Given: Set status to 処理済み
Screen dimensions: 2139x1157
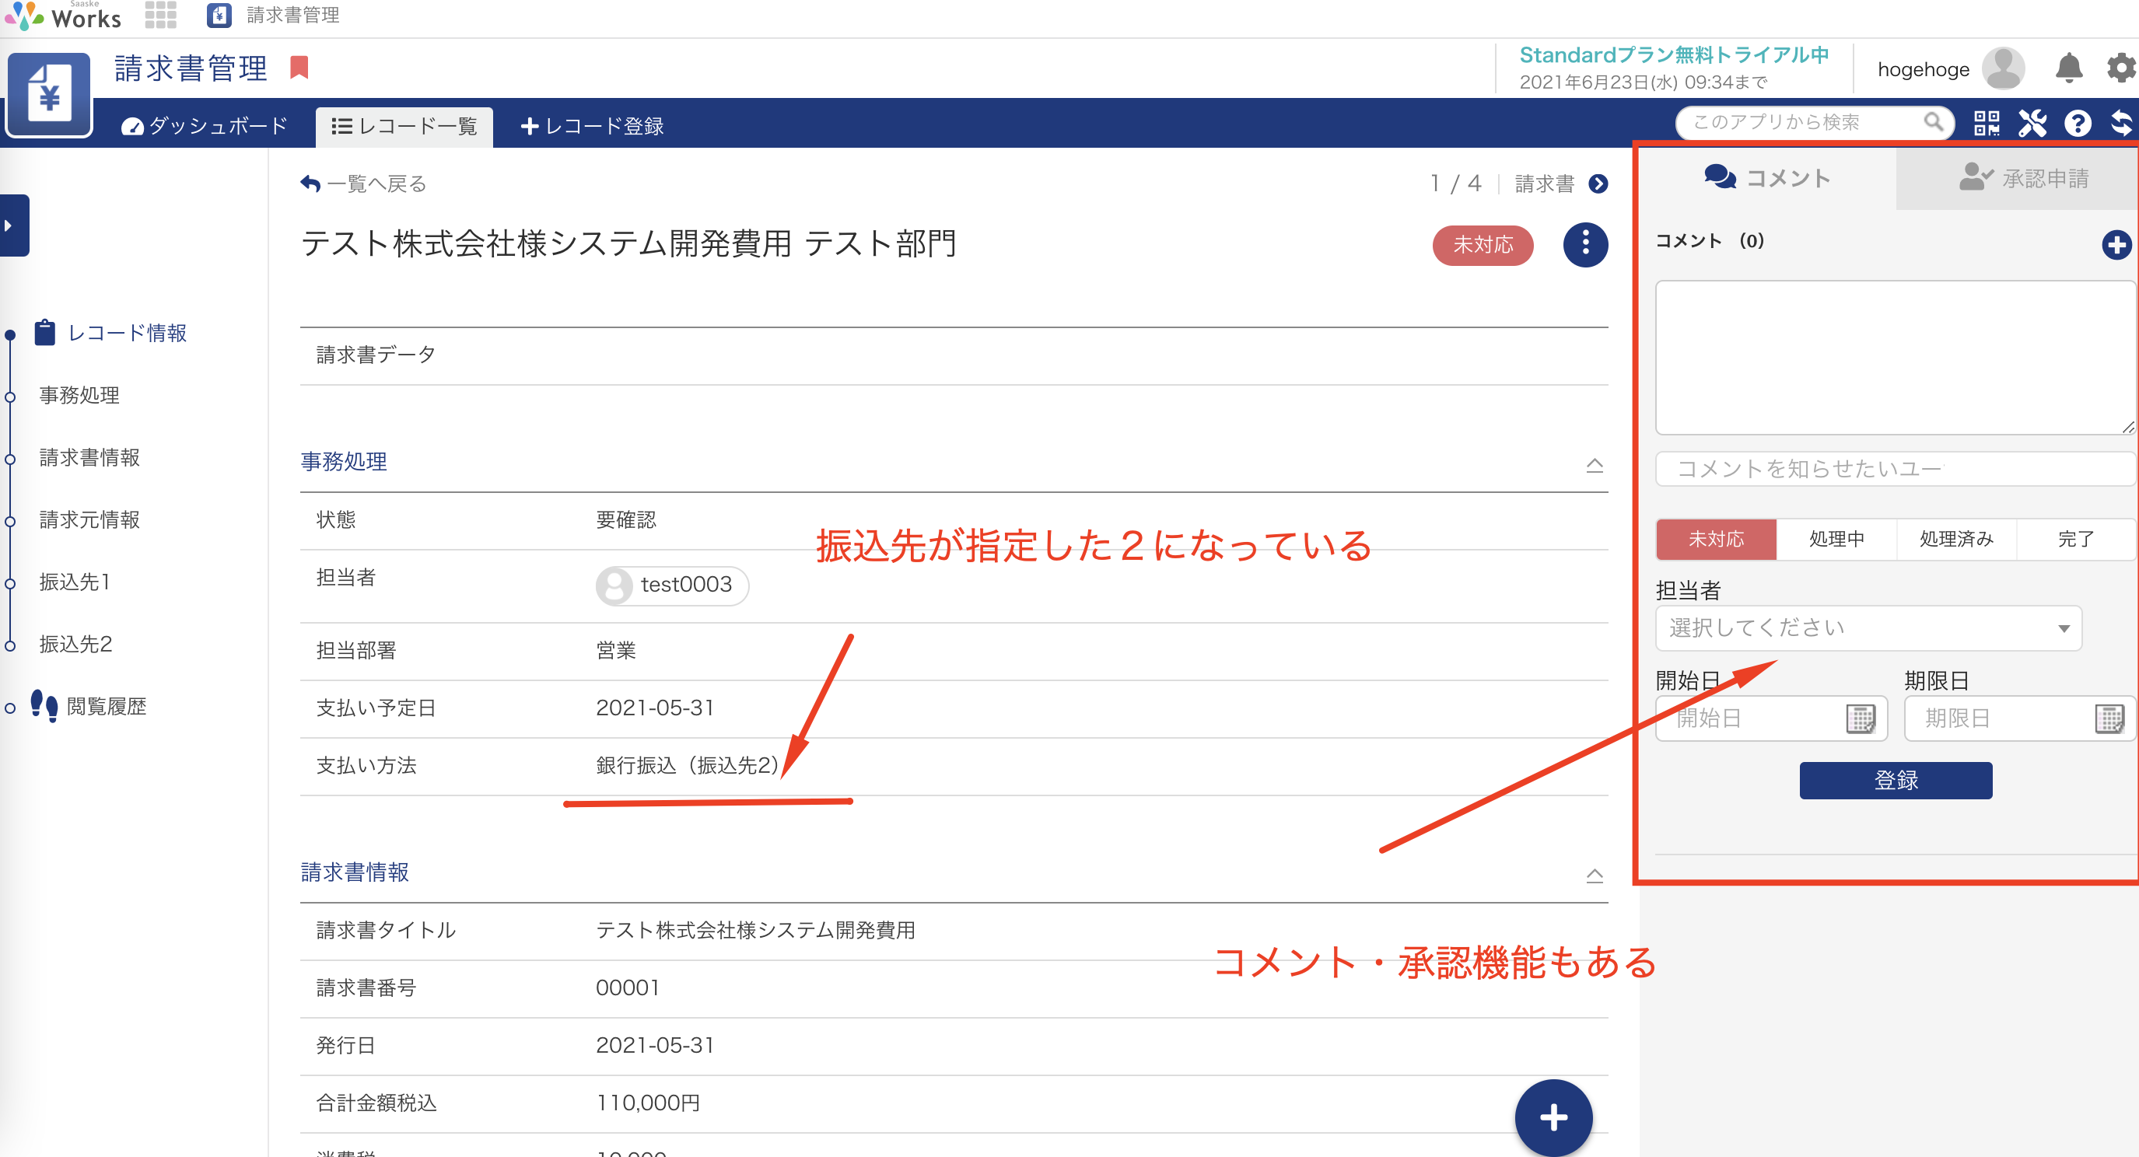Looking at the screenshot, I should [1955, 539].
